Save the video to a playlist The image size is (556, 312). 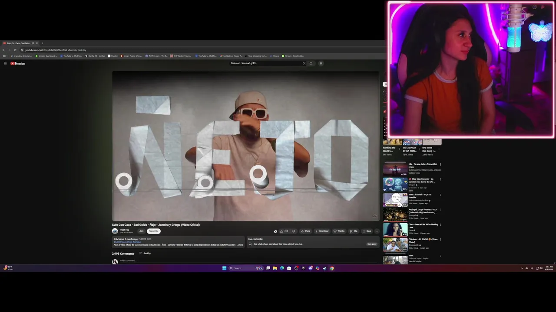click(x=367, y=231)
